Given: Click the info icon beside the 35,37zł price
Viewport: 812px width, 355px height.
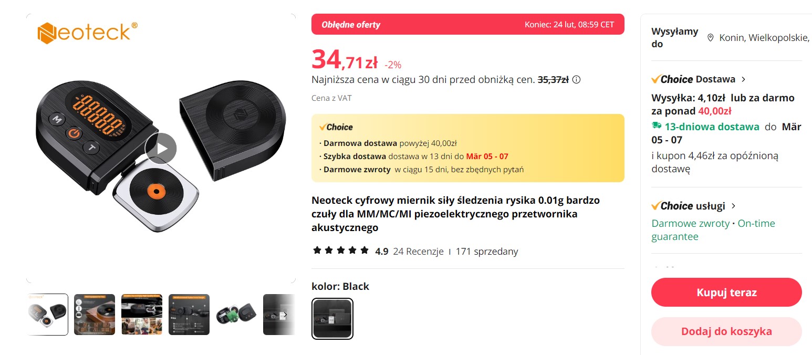Looking at the screenshot, I should [576, 80].
